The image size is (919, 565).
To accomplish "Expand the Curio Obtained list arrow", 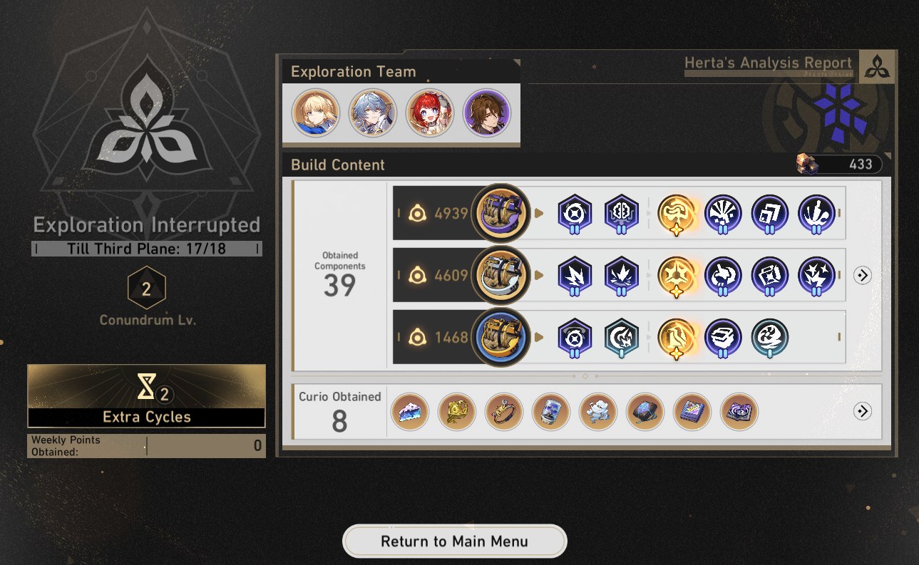I will click(x=863, y=411).
